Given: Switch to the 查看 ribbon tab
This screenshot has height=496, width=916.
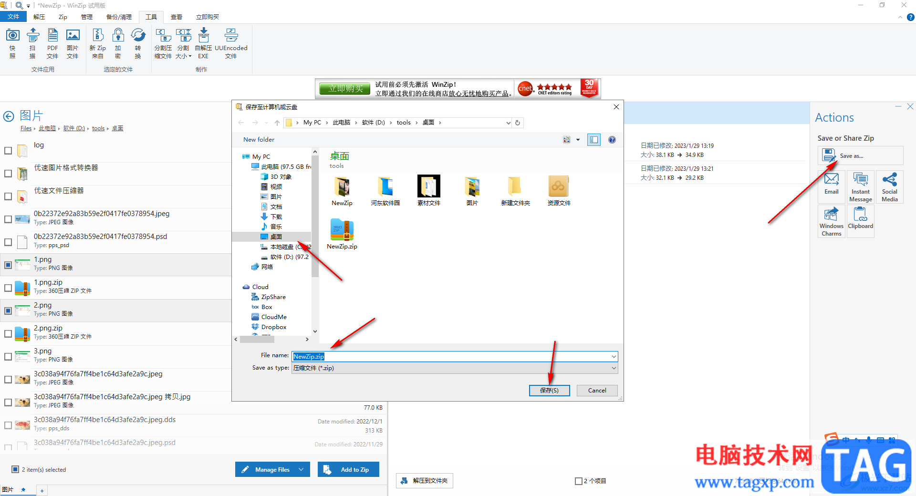Looking at the screenshot, I should tap(177, 17).
